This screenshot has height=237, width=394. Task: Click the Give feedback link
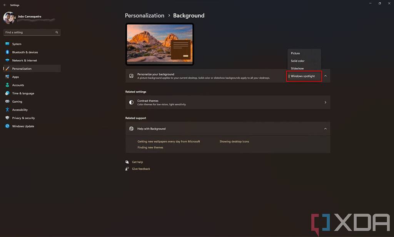141,169
